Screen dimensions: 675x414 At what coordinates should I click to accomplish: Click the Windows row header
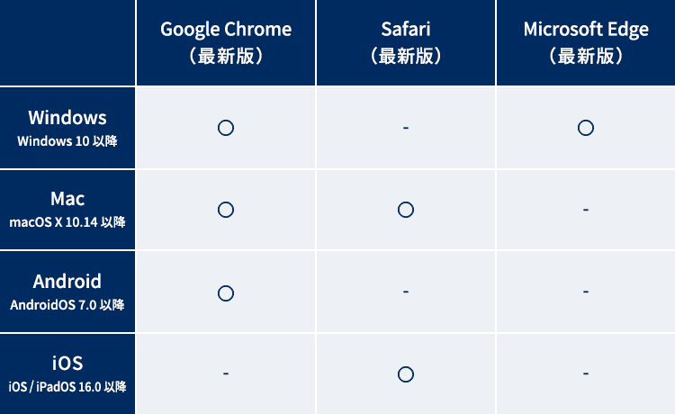pos(67,128)
